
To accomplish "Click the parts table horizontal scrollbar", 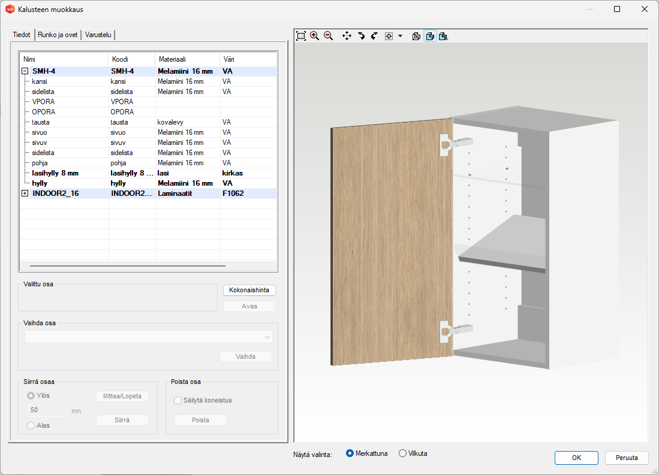I will [x=128, y=265].
